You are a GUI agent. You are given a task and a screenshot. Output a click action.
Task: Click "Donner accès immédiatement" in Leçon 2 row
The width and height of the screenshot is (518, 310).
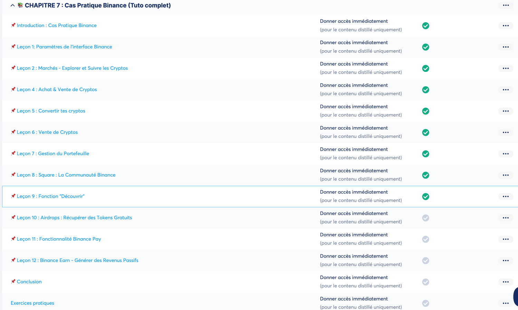click(354, 64)
